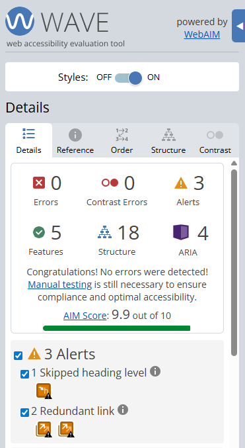Image resolution: width=245 pixels, height=448 pixels.
Task: Uncheck the 3 Alerts checkbox
Action: (18, 356)
